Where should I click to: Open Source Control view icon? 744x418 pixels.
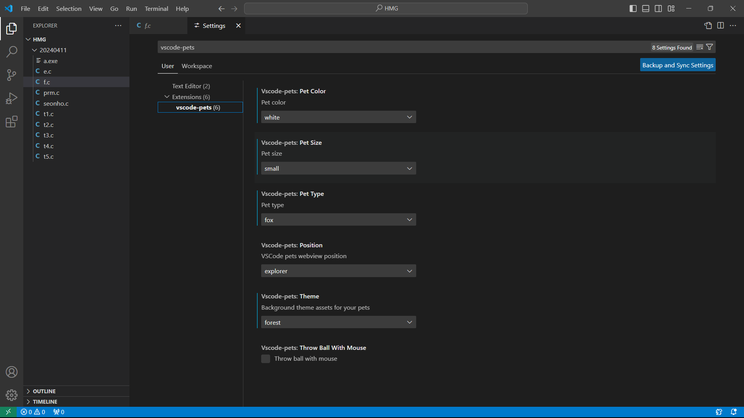point(12,75)
